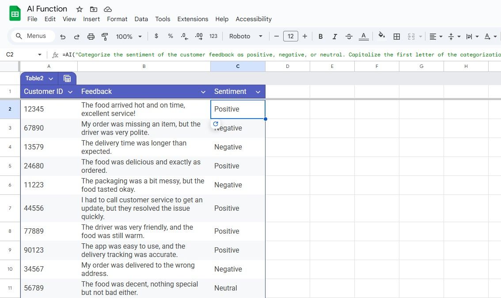Click the font size input box
The image size is (501, 298).
[291, 36]
